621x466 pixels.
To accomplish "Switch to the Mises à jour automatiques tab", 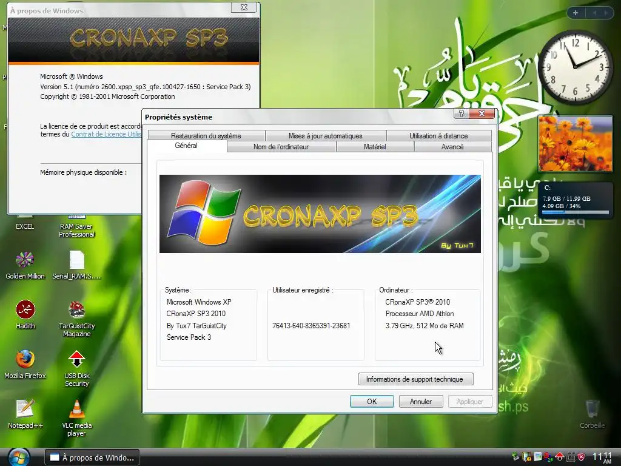I will [326, 136].
